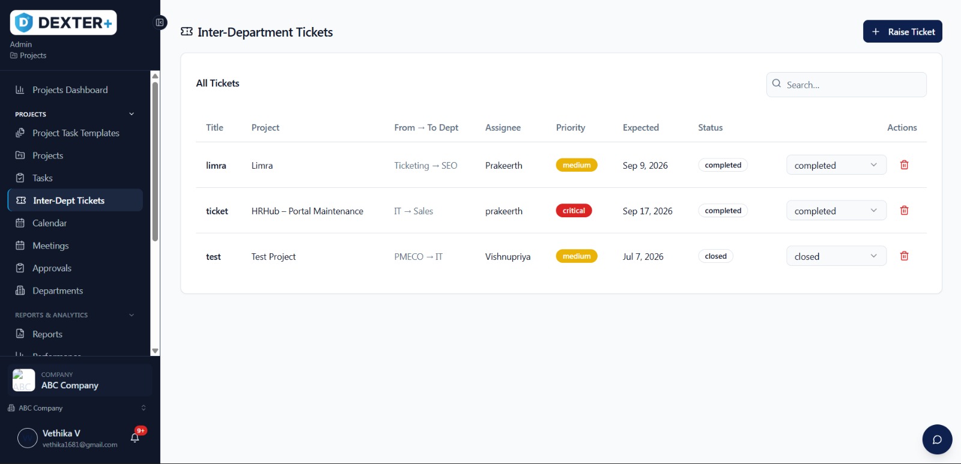Navigate to Tasks
The height and width of the screenshot is (464, 961).
point(75,178)
